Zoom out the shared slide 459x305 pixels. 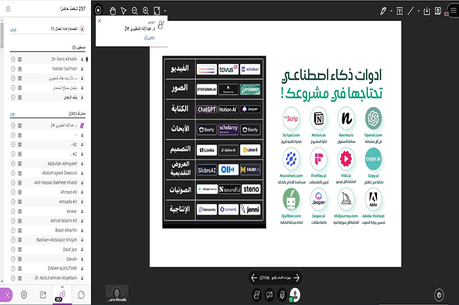coord(135,11)
